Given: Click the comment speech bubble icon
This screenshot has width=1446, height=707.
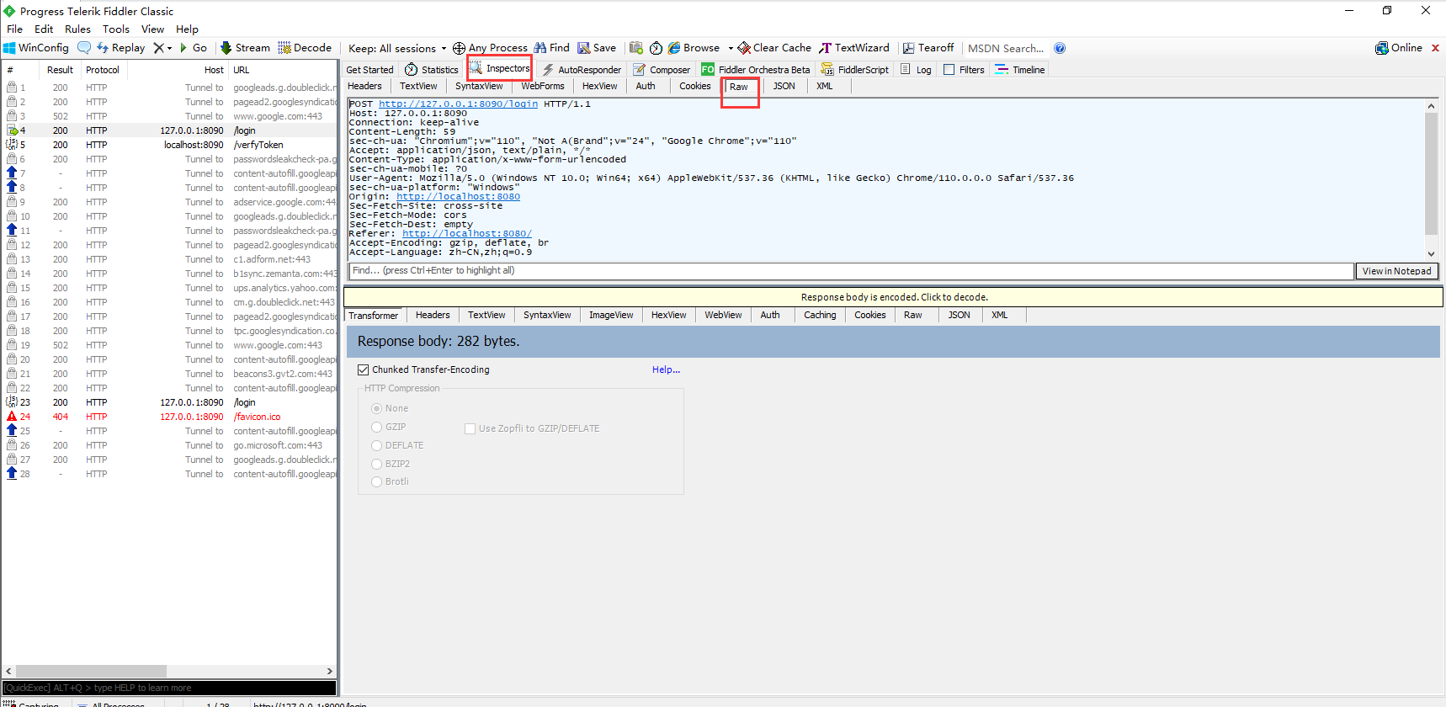Looking at the screenshot, I should [x=84, y=48].
